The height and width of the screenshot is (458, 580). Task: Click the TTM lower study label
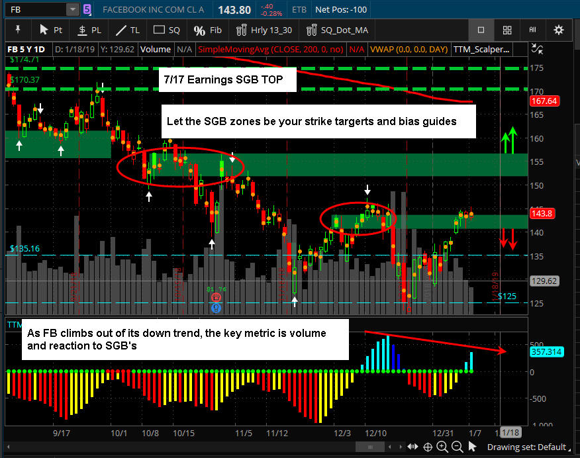(x=14, y=324)
